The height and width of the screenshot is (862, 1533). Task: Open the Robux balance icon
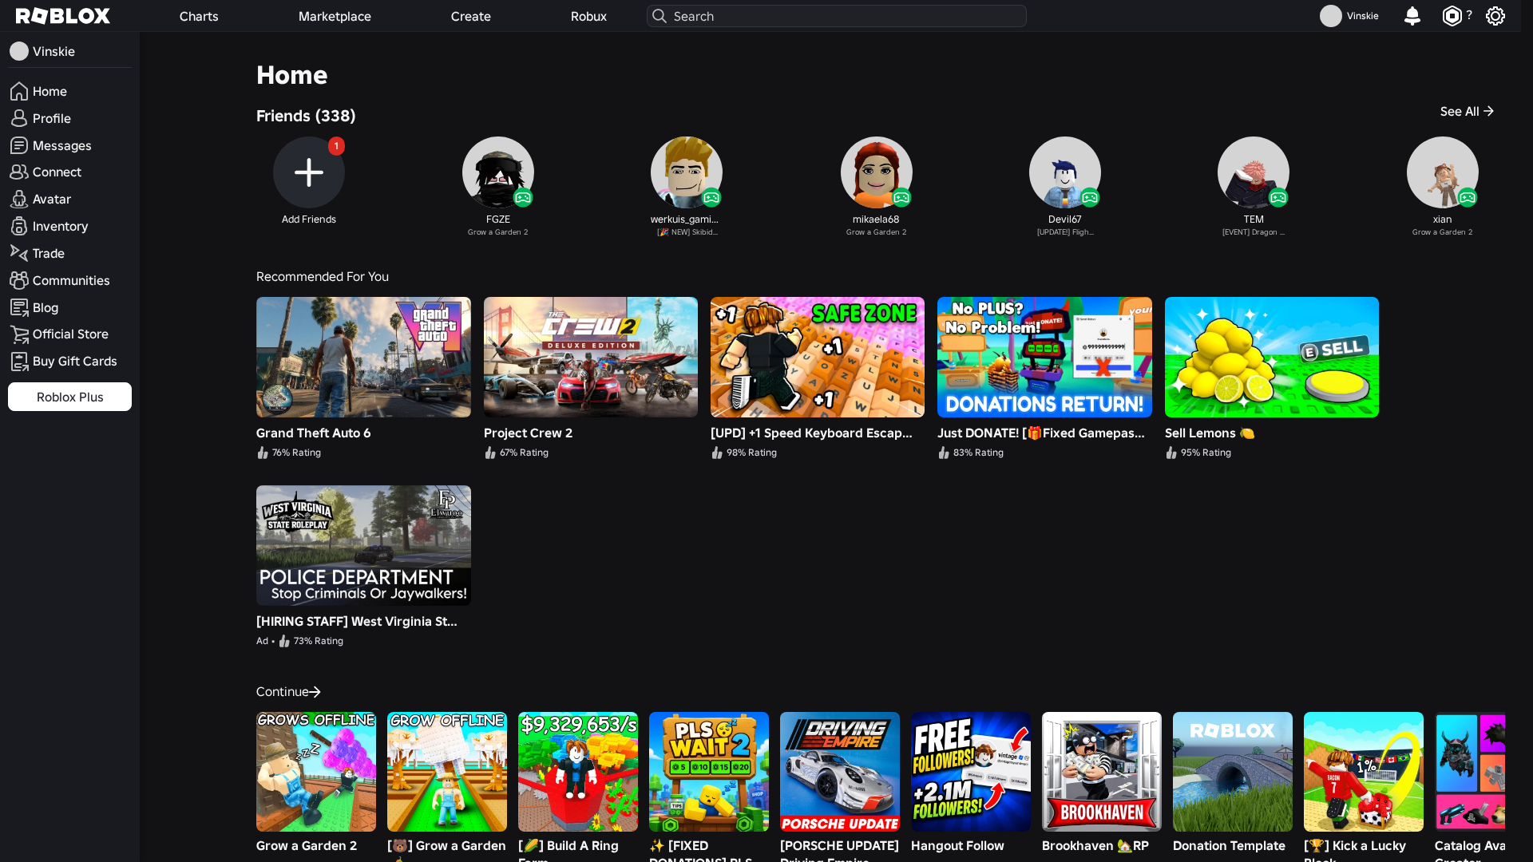point(1452,16)
